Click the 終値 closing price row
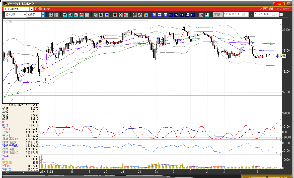Viewport: 294px width, 178px height. click(x=20, y=119)
